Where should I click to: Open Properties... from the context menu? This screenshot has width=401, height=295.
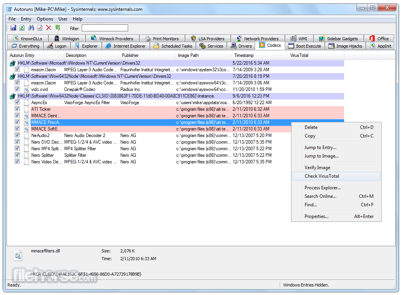pyautogui.click(x=336, y=216)
